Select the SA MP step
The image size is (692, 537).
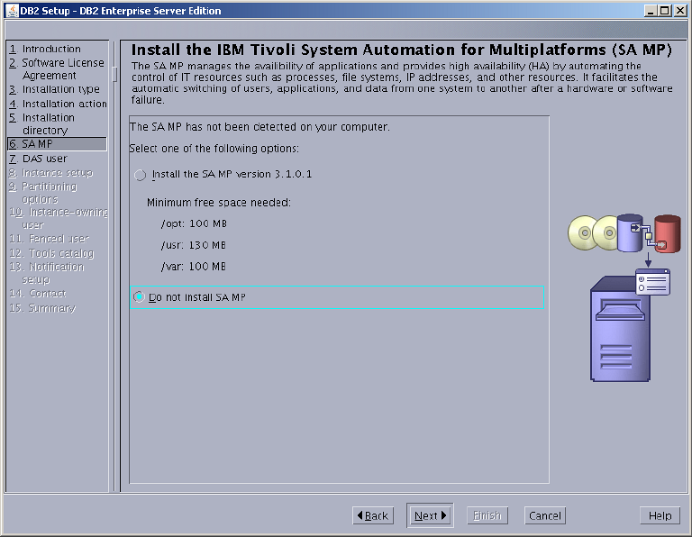[57, 144]
